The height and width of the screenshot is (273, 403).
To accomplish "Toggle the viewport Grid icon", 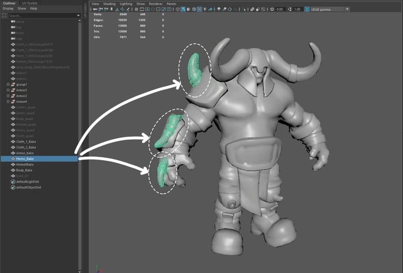I will (136, 9).
